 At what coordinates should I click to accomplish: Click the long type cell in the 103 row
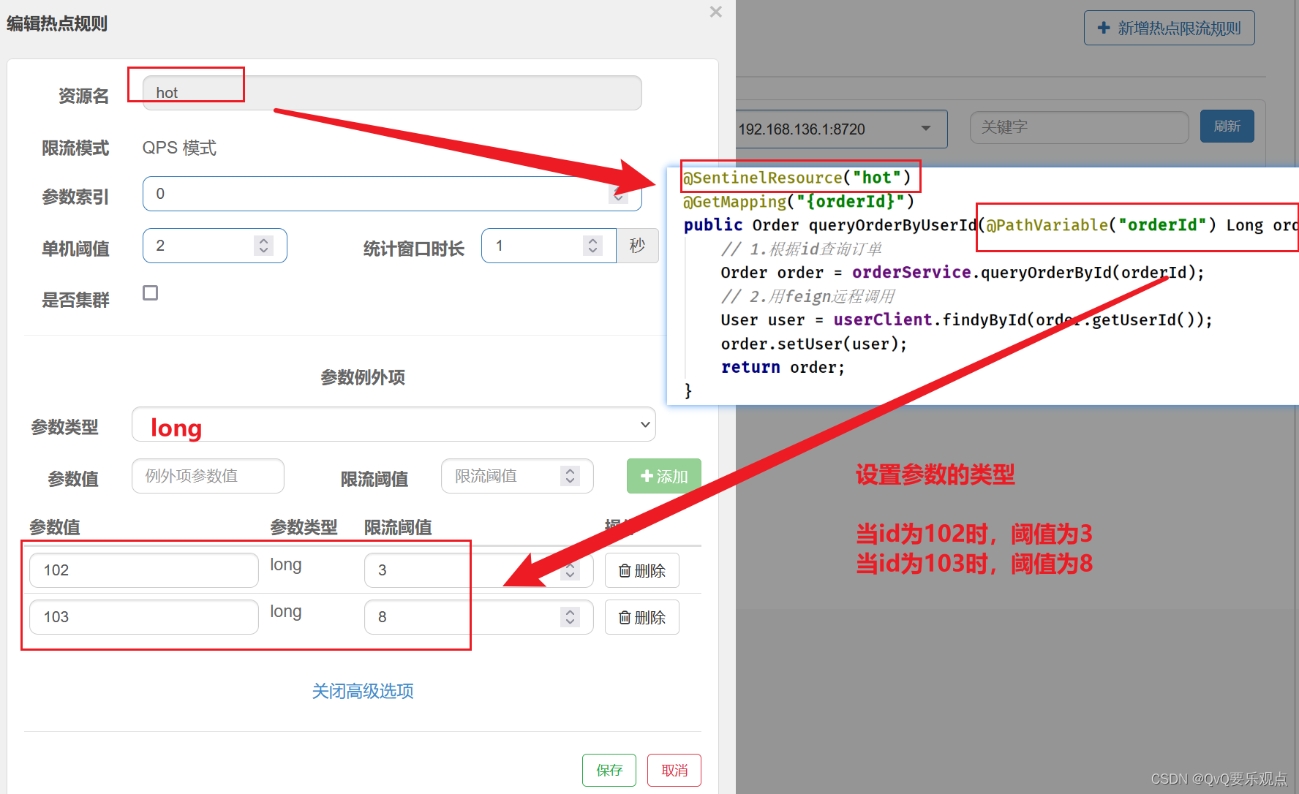[286, 611]
